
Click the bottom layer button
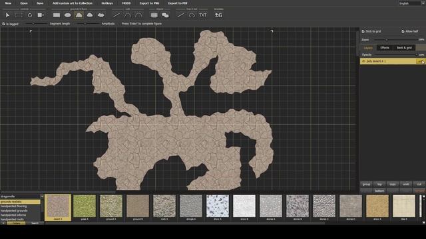click(x=379, y=191)
